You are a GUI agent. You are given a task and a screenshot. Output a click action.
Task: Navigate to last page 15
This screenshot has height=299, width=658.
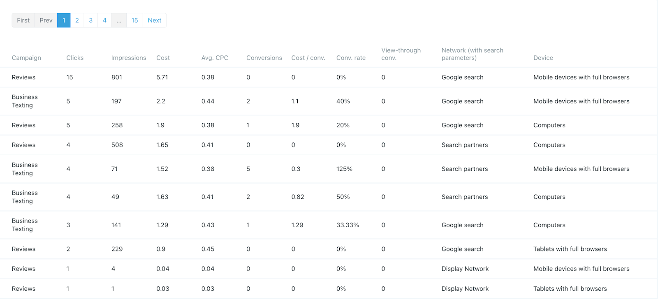point(134,20)
